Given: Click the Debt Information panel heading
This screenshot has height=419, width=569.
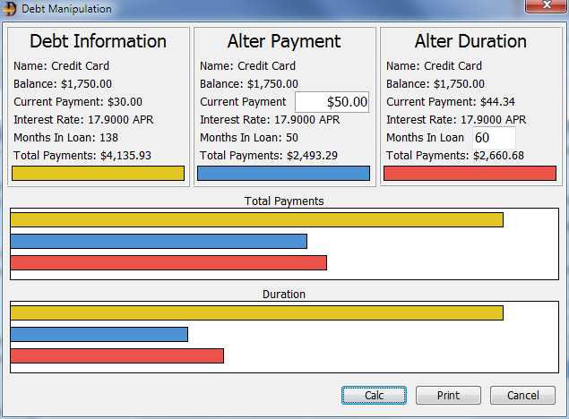Looking at the screenshot, I should click(98, 41).
